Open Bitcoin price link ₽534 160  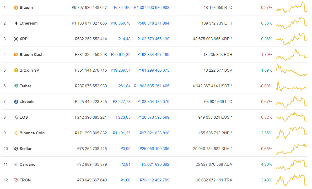pos(122,8)
